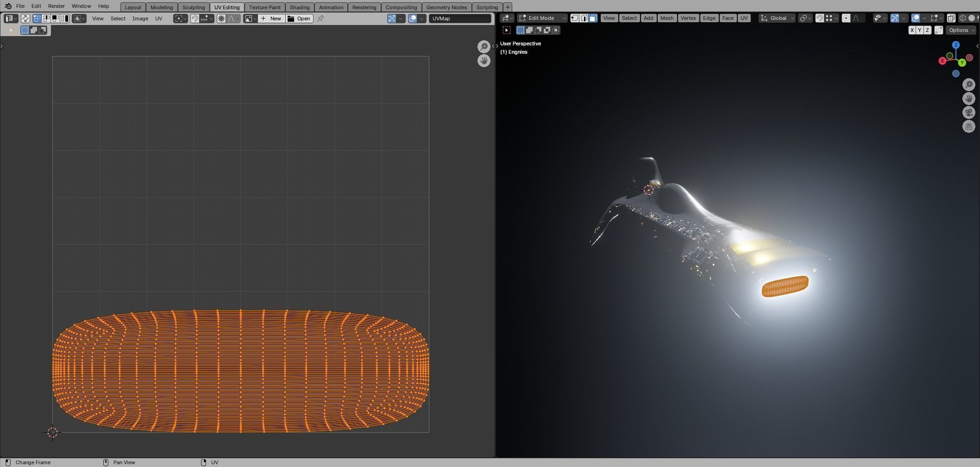Open viewport object visibility eye dropdown
Image resolution: width=980 pixels, height=467 pixels.
tap(880, 18)
